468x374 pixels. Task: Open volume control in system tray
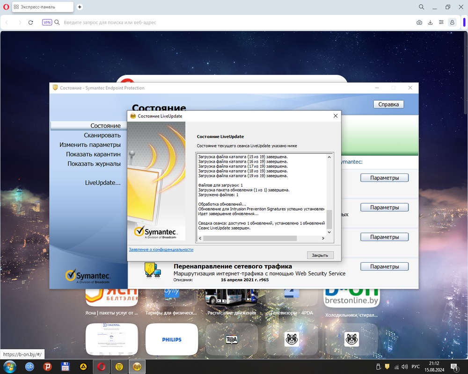point(405,367)
